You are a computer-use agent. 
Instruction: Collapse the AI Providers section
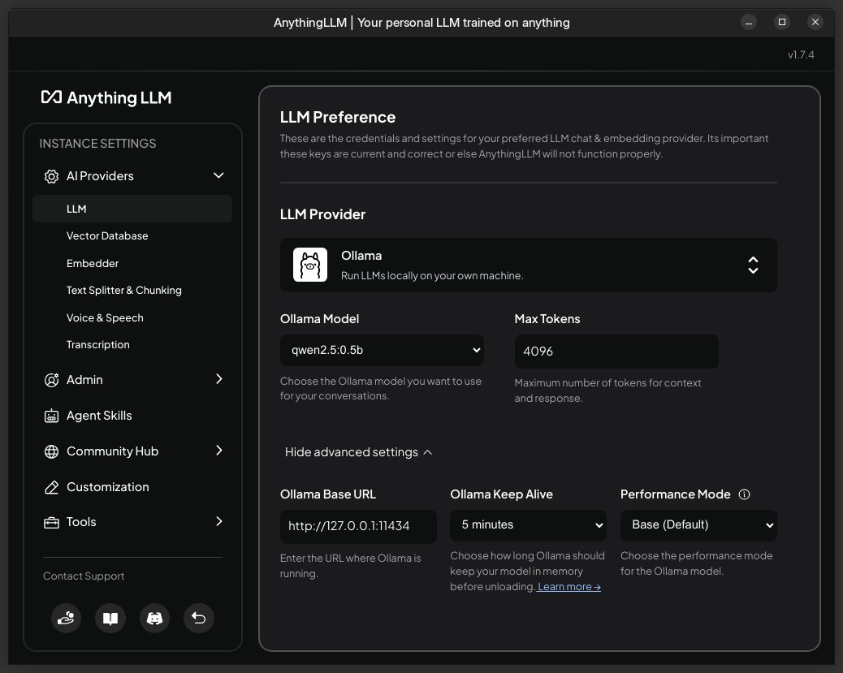[133, 176]
